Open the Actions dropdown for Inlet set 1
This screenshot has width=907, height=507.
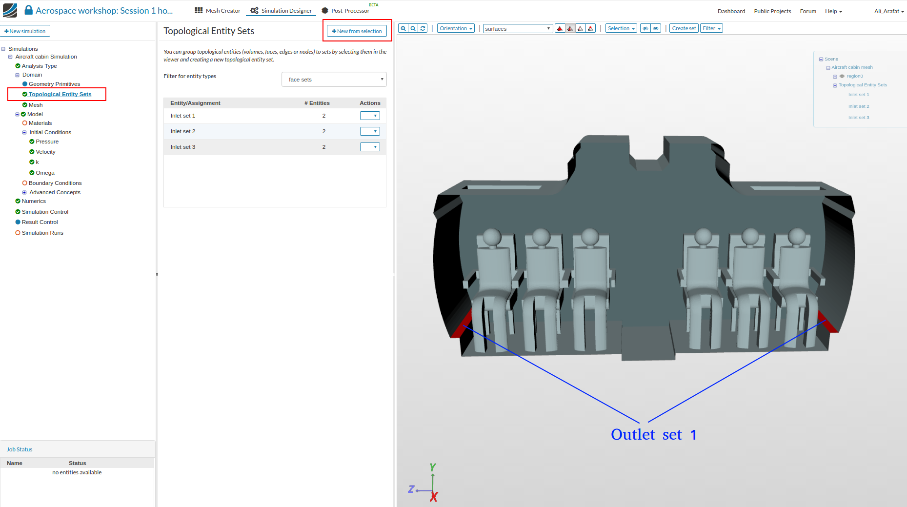[x=370, y=116]
